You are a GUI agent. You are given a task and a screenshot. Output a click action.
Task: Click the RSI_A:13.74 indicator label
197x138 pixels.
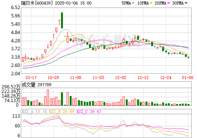pyautogui.click(x=34, y=112)
